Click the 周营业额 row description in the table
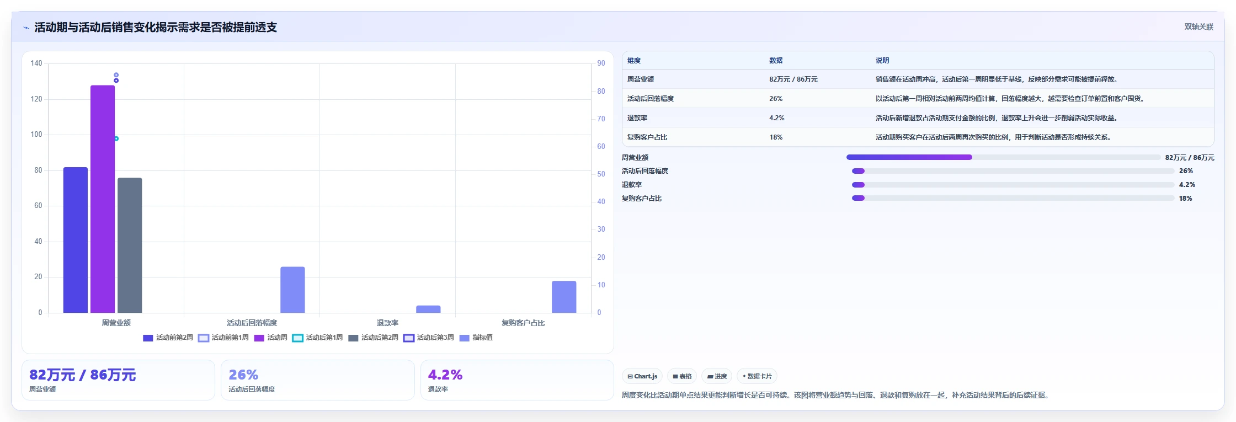 pos(998,79)
